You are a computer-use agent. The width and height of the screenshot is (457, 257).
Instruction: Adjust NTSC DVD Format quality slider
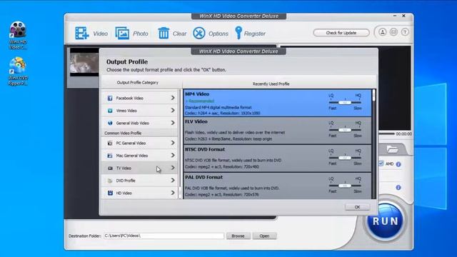click(345, 158)
